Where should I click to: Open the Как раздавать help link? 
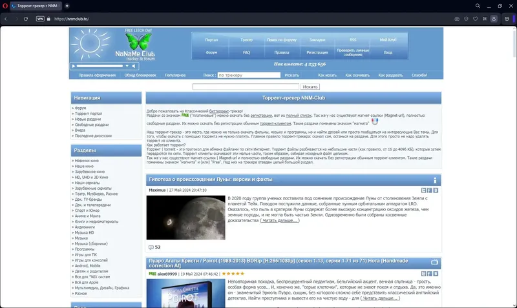[390, 75]
